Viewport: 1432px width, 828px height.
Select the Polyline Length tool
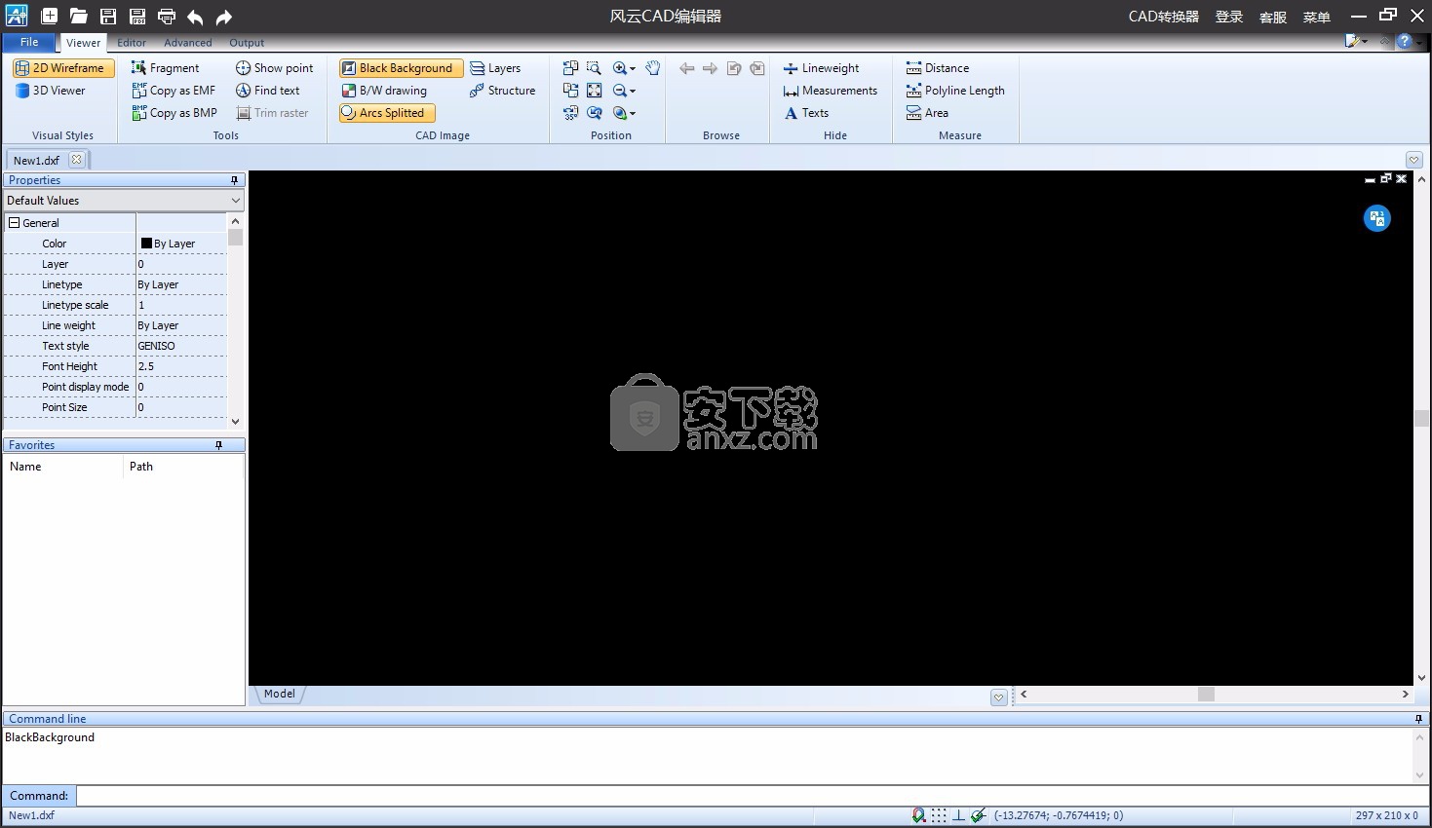(x=955, y=91)
